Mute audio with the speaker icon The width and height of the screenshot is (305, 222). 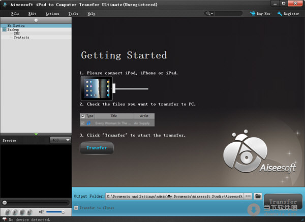pyautogui.click(x=41, y=212)
